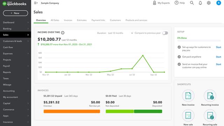Viewport: 224px width, 126px height.
Task: Open My Experts
Action: point(161,3)
